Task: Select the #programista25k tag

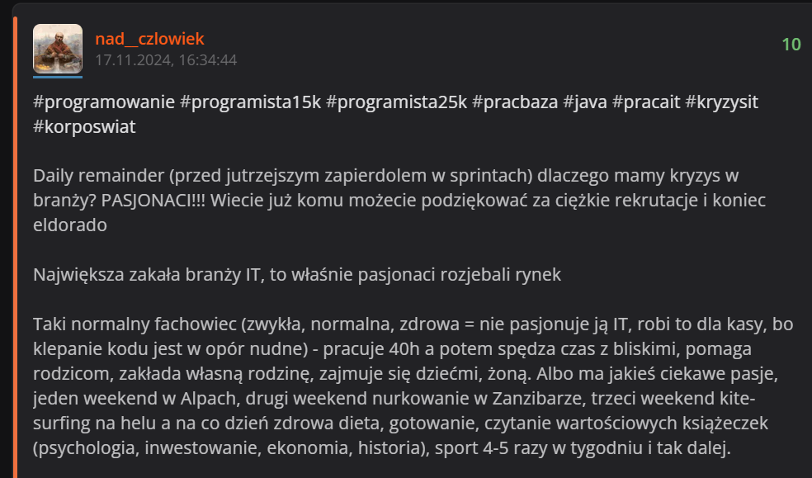Action: (397, 102)
